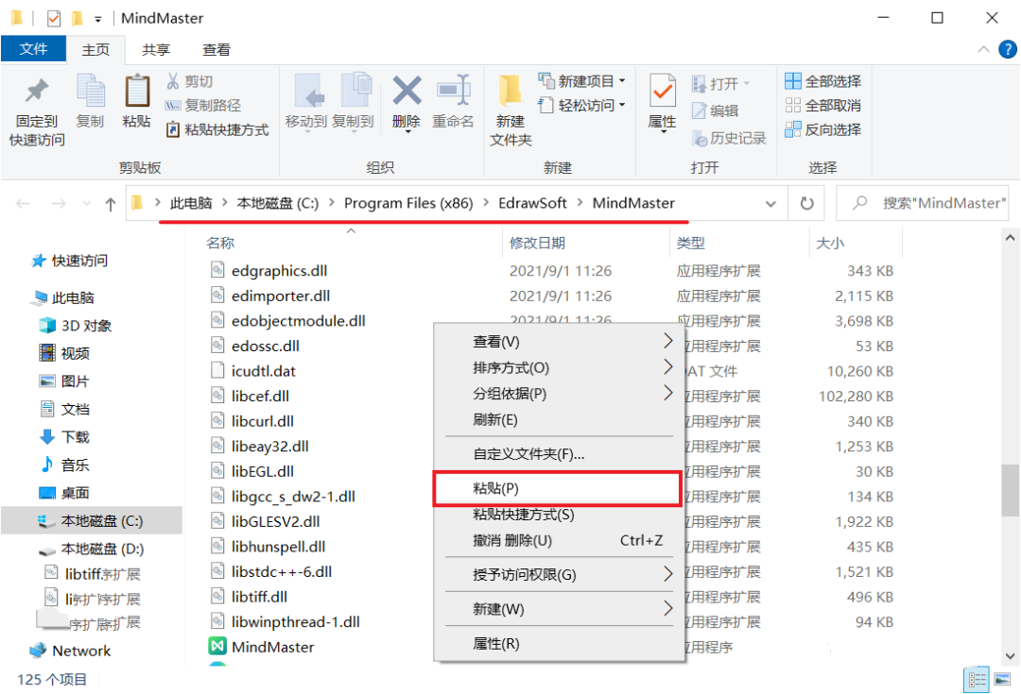Choose Customize folder (自定义文件夹) entry
Screen dimensions: 1021x694
560,454
